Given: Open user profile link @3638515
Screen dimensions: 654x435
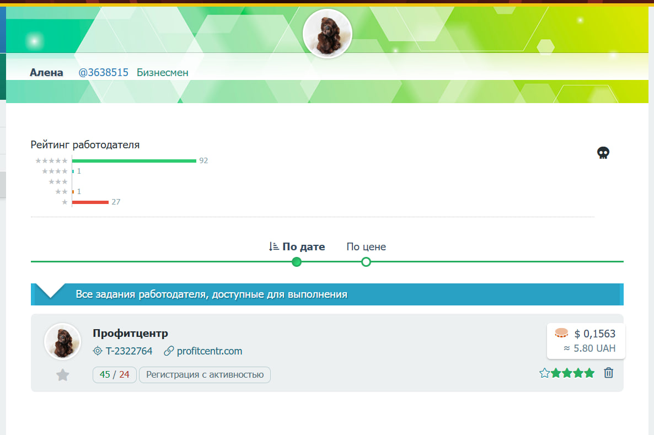Looking at the screenshot, I should point(104,73).
